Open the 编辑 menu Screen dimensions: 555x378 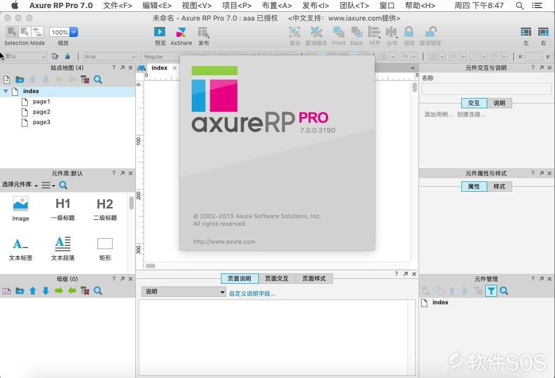(157, 5)
